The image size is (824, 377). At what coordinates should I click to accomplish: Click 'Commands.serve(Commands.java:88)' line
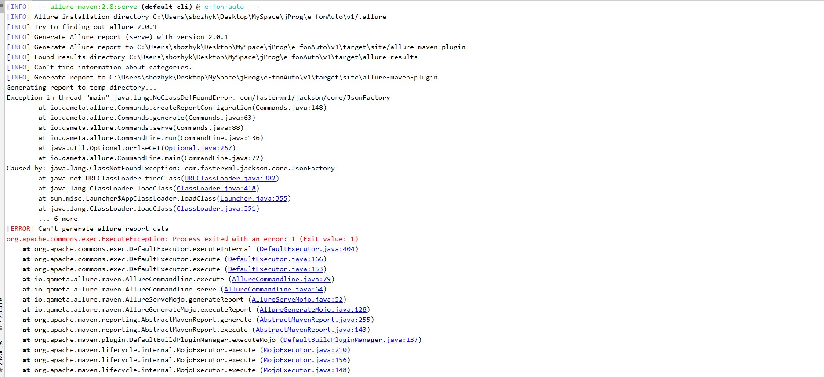[141, 128]
